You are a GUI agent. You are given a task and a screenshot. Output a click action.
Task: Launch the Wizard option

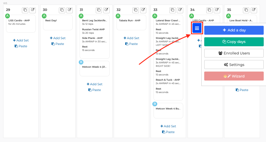coord(234,76)
